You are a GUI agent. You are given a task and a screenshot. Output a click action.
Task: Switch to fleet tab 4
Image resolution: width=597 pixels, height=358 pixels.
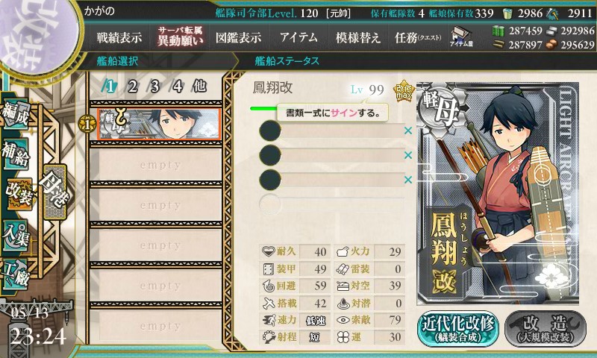click(x=177, y=87)
